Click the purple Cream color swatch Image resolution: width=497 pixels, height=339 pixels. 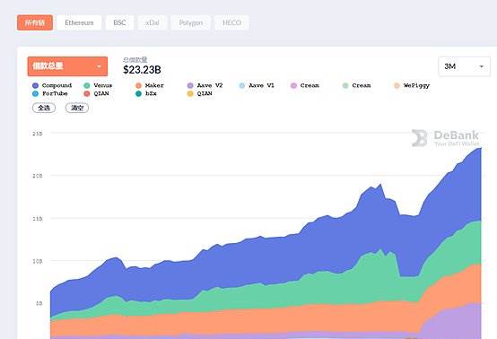[293, 85]
